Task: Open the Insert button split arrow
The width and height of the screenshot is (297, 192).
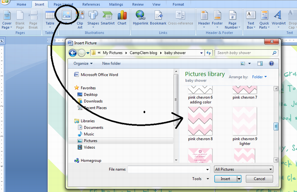Action: pyautogui.click(x=239, y=179)
